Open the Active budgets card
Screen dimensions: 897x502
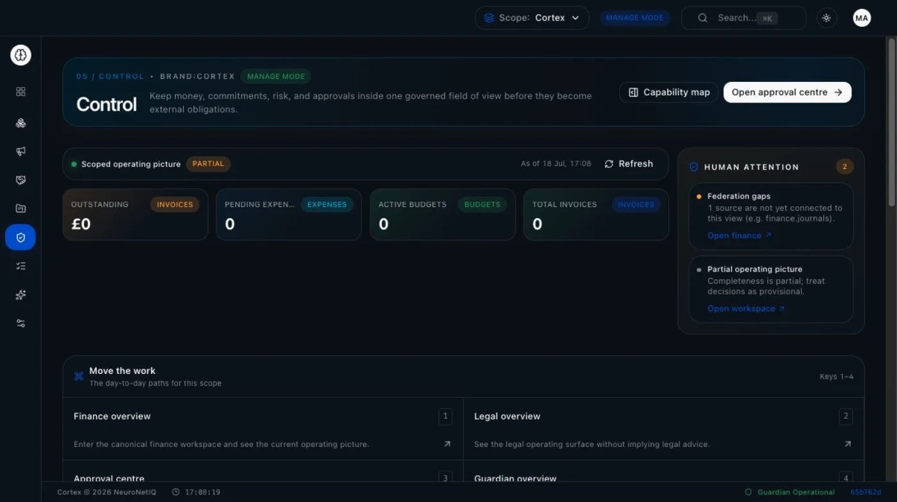click(x=443, y=215)
